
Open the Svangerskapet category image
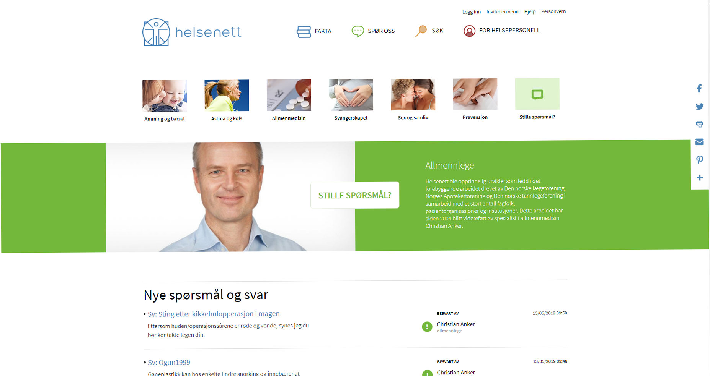[x=351, y=95]
